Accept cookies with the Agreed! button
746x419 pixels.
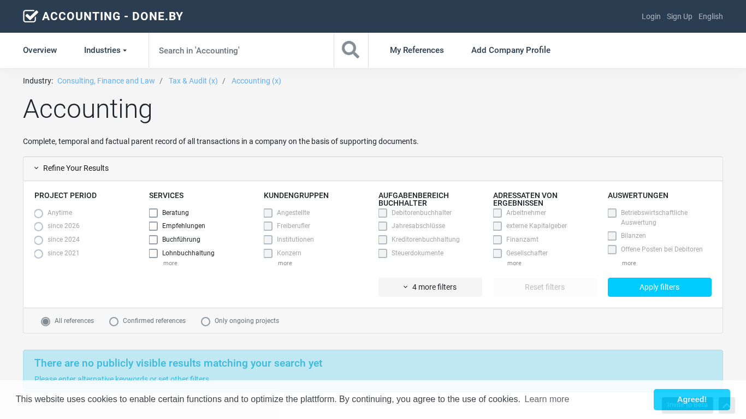pyautogui.click(x=692, y=399)
